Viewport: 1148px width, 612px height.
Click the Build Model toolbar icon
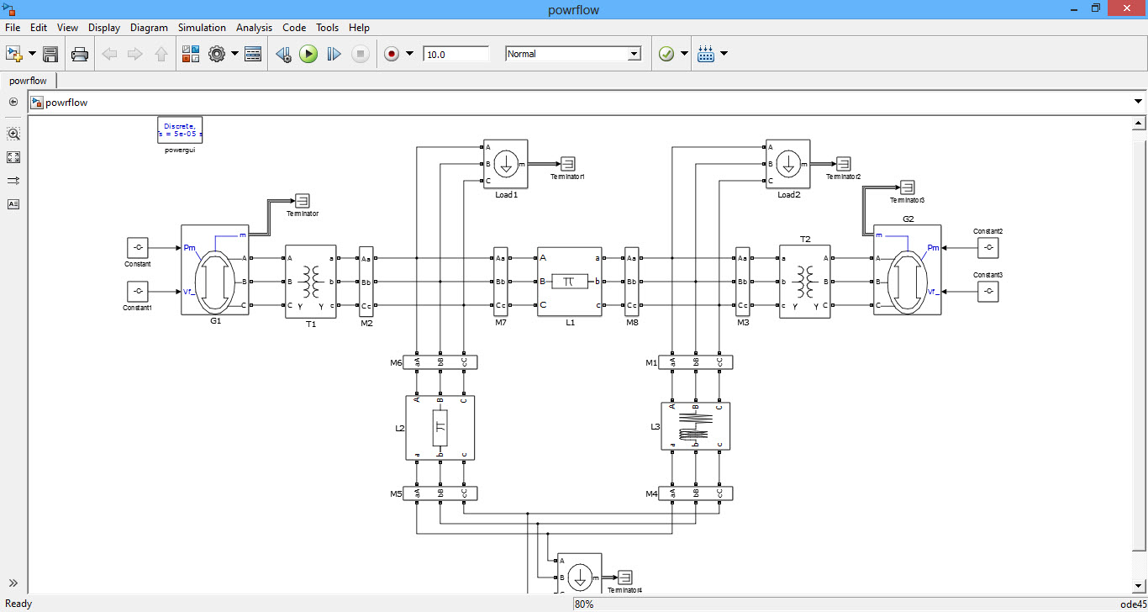706,54
